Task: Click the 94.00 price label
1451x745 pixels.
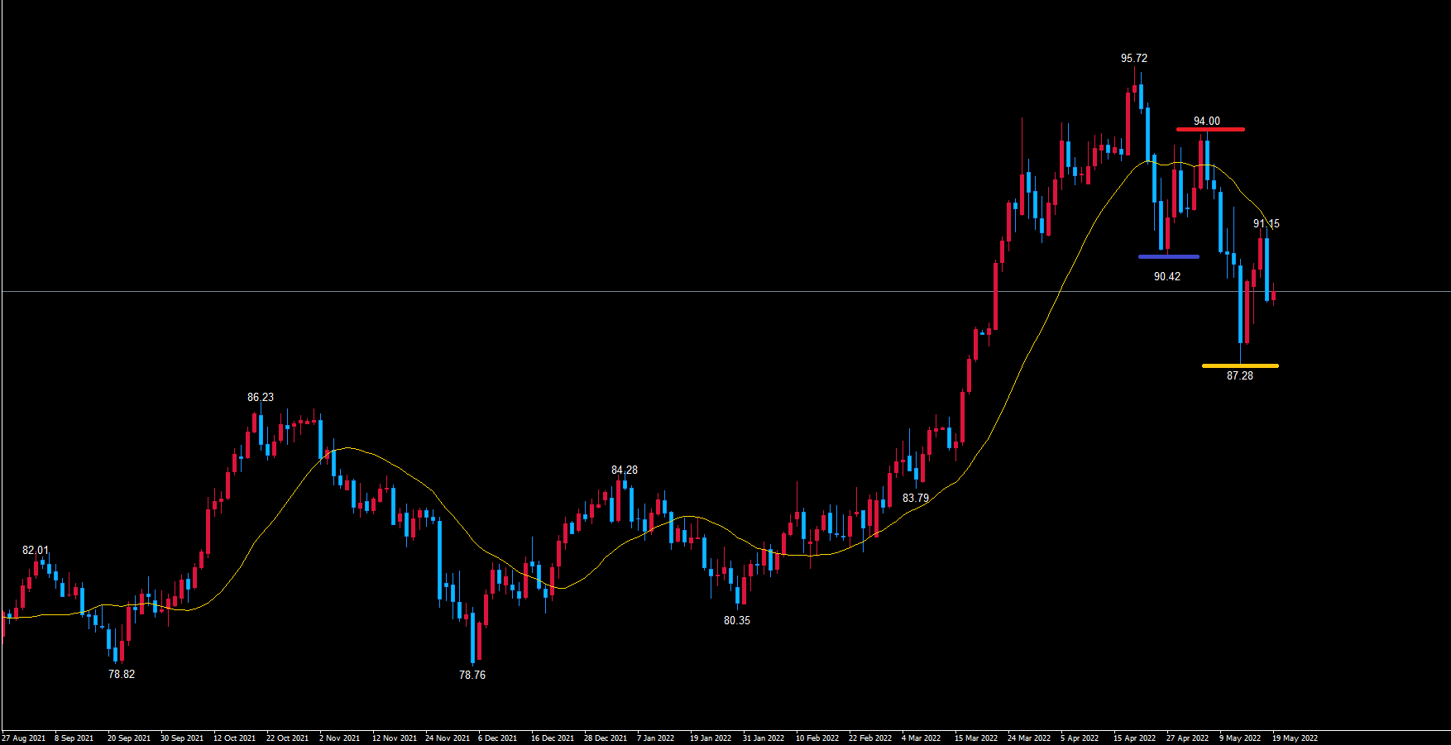Action: pyautogui.click(x=1207, y=122)
